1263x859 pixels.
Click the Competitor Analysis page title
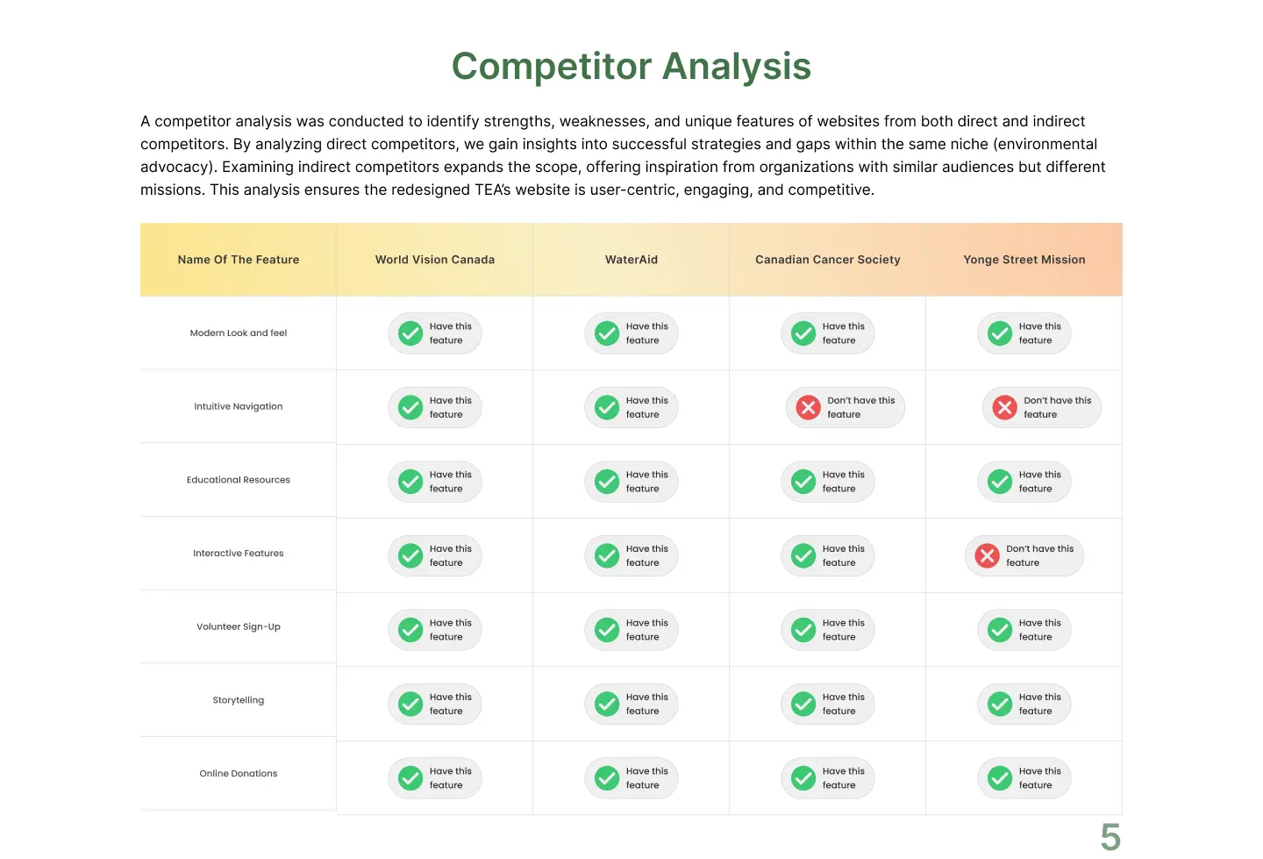tap(631, 67)
